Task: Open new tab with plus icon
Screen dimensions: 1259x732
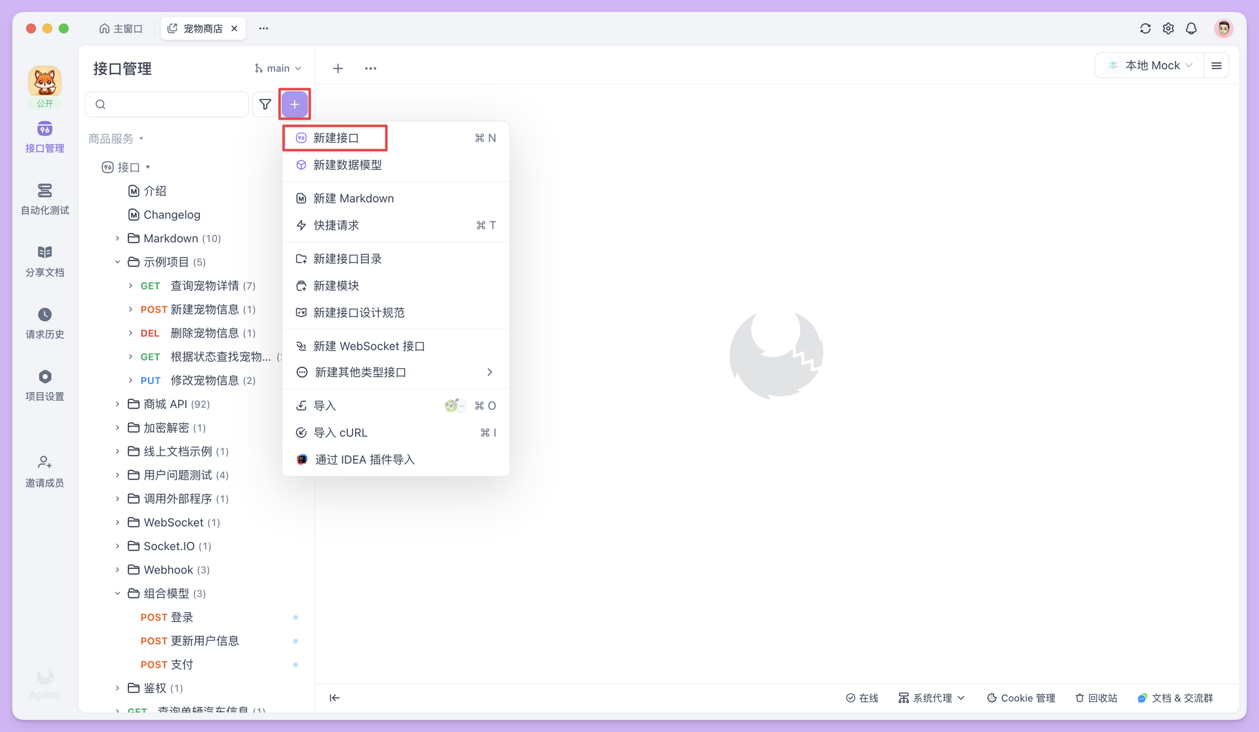Action: coord(338,68)
